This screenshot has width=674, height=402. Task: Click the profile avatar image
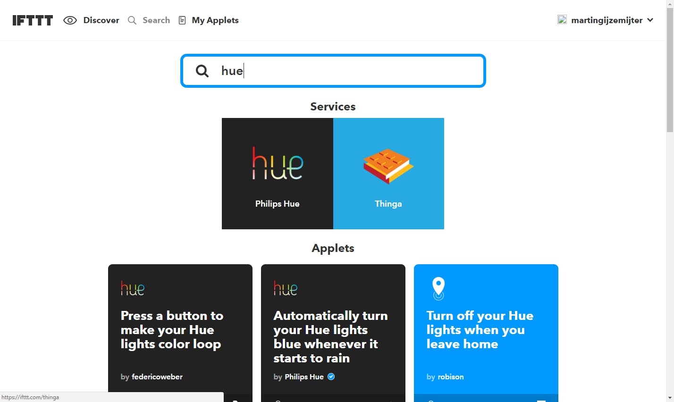(562, 20)
